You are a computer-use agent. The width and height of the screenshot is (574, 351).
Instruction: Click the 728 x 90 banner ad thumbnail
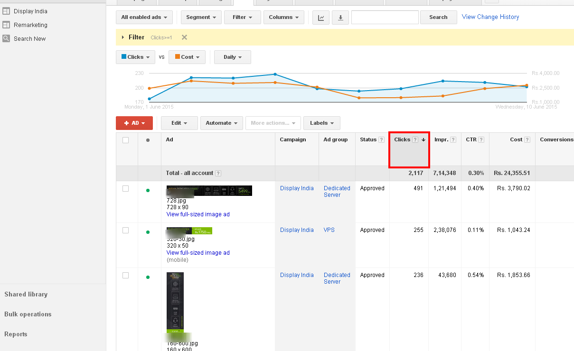[x=209, y=191]
